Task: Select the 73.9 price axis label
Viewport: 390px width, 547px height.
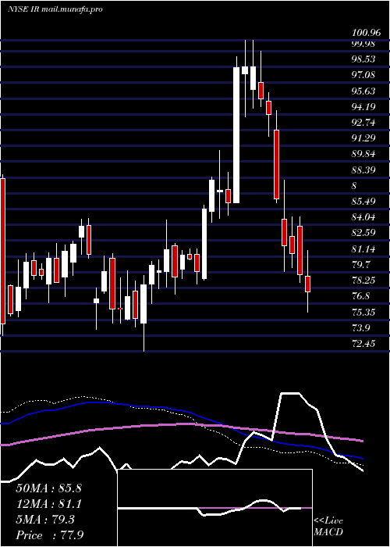Action: coord(361,327)
